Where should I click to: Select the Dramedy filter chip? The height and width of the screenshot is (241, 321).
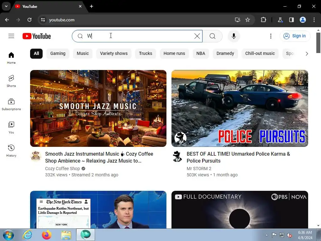[225, 53]
